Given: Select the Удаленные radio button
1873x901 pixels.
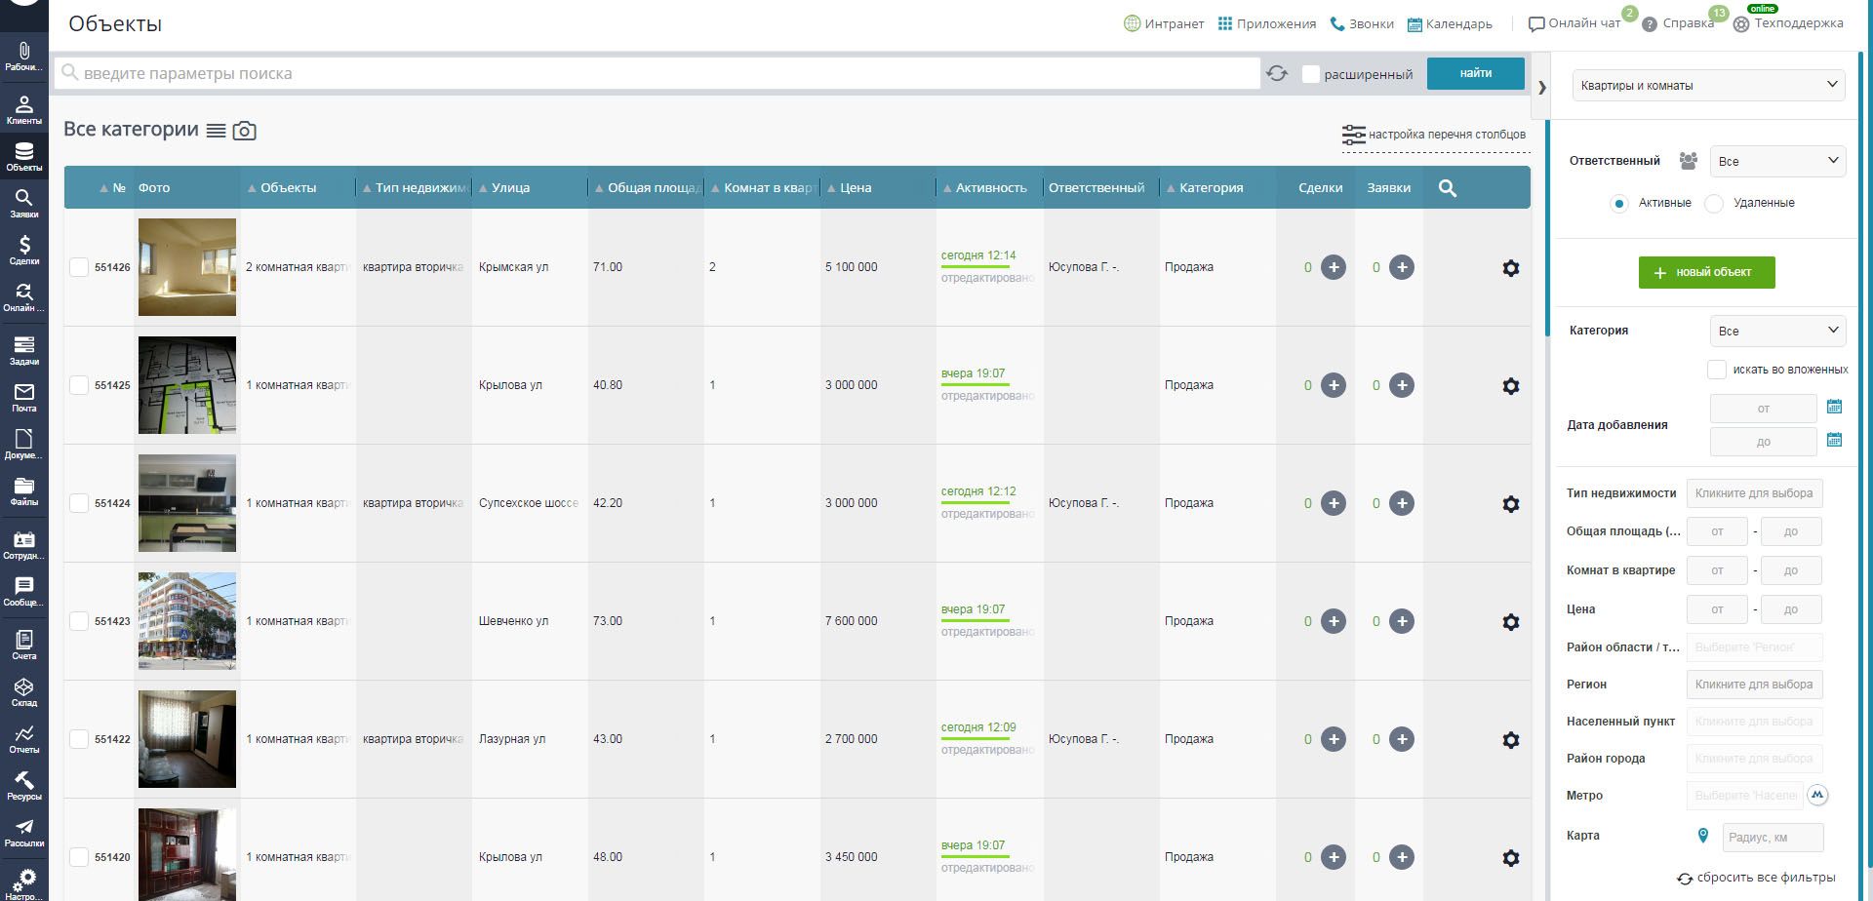Looking at the screenshot, I should pyautogui.click(x=1714, y=204).
